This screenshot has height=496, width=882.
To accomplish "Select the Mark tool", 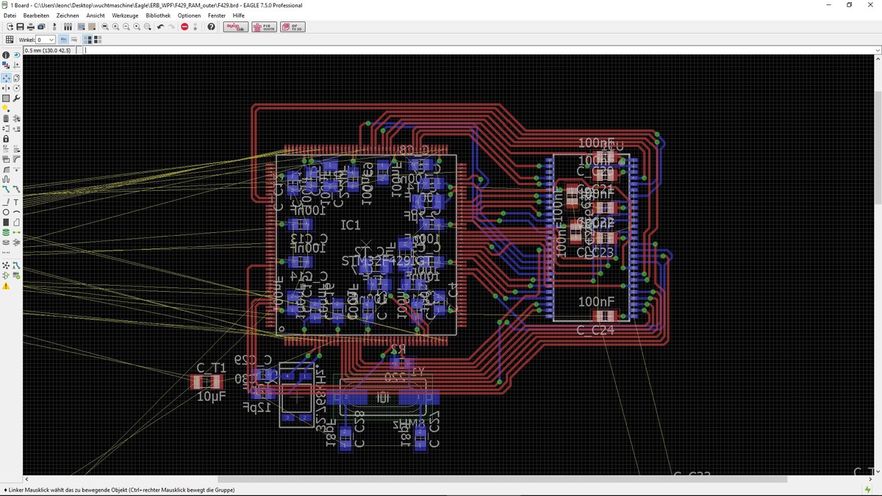I will click(16, 65).
